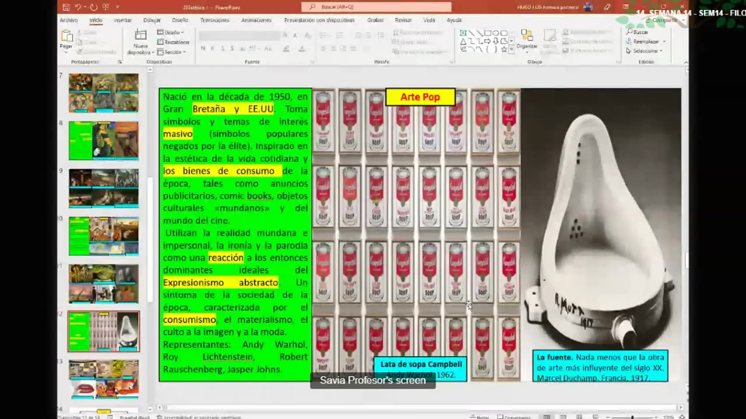Toggle center alignment for paragraph
Image resolution: width=746 pixels, height=419 pixels.
[333, 48]
